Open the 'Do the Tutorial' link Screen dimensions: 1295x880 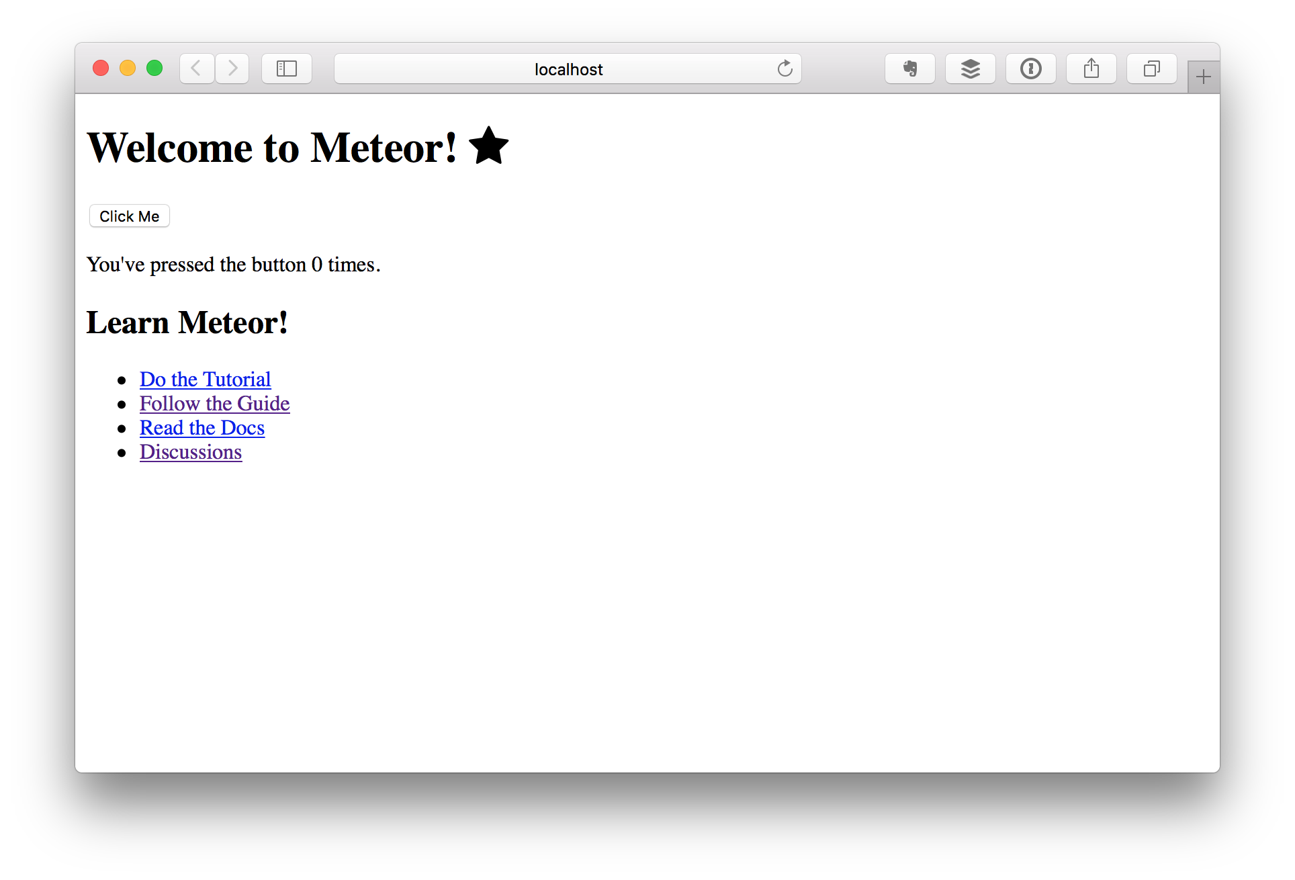coord(204,377)
